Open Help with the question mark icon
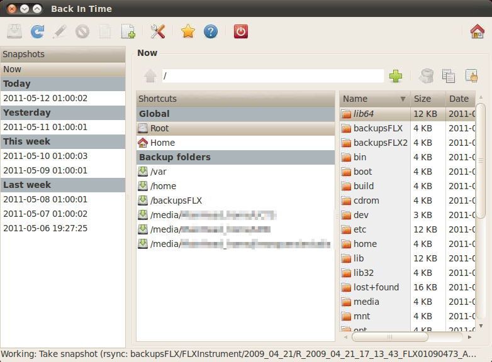 click(211, 31)
